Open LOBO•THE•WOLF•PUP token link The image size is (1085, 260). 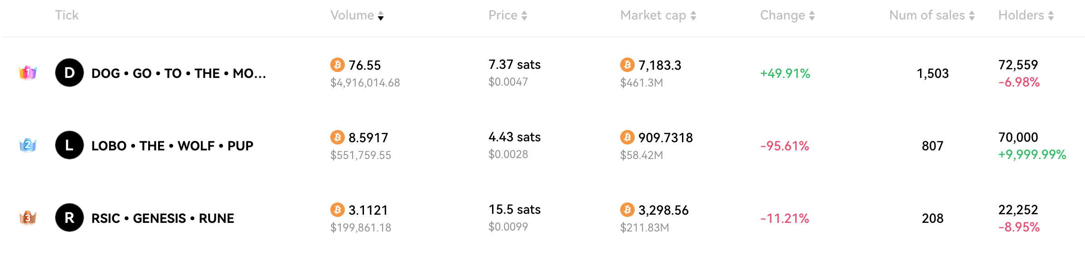coord(172,146)
